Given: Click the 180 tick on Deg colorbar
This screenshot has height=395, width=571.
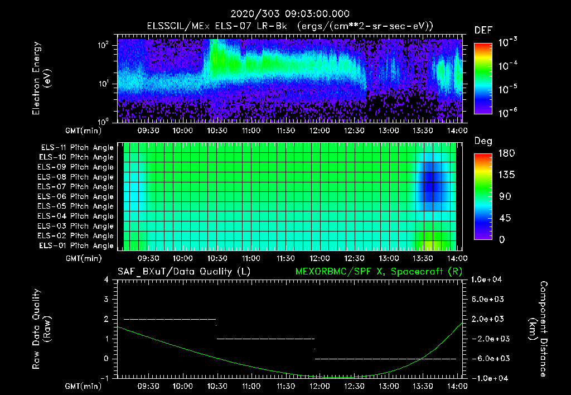Looking at the screenshot, I should [x=506, y=153].
